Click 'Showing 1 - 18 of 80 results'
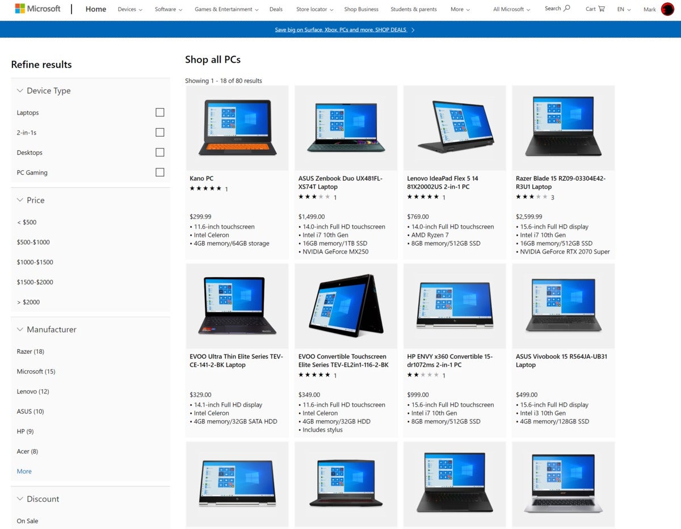The width and height of the screenshot is (681, 529). click(224, 81)
